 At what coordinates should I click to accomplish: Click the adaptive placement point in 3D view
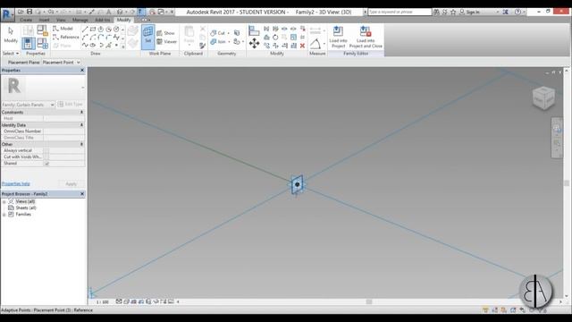click(x=297, y=184)
